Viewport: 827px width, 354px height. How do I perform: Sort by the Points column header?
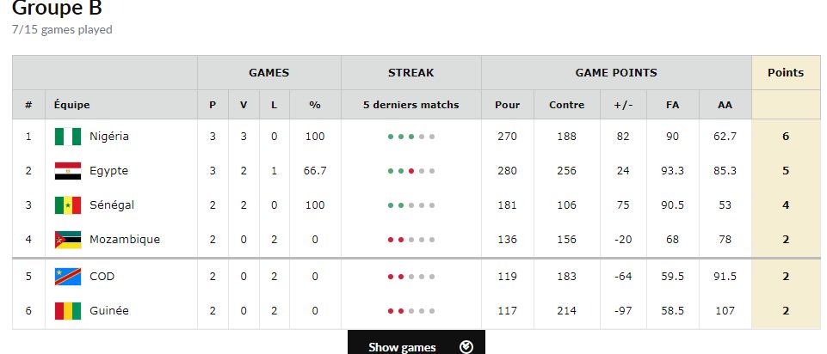tap(785, 73)
